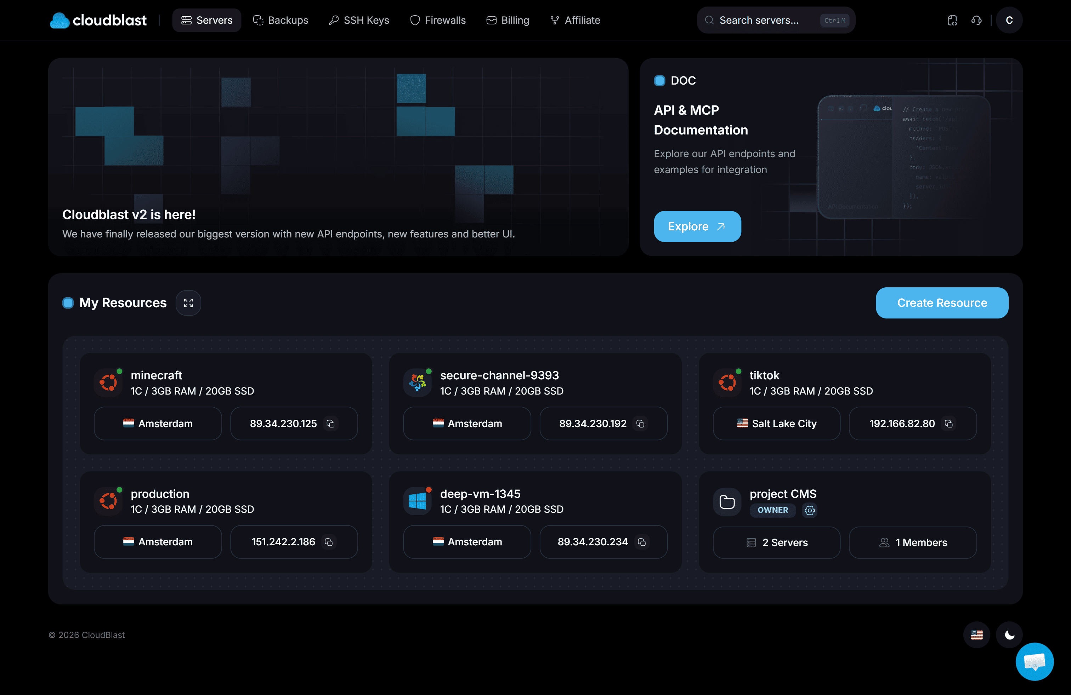Copy secure-channel-9393 IP address

click(640, 424)
